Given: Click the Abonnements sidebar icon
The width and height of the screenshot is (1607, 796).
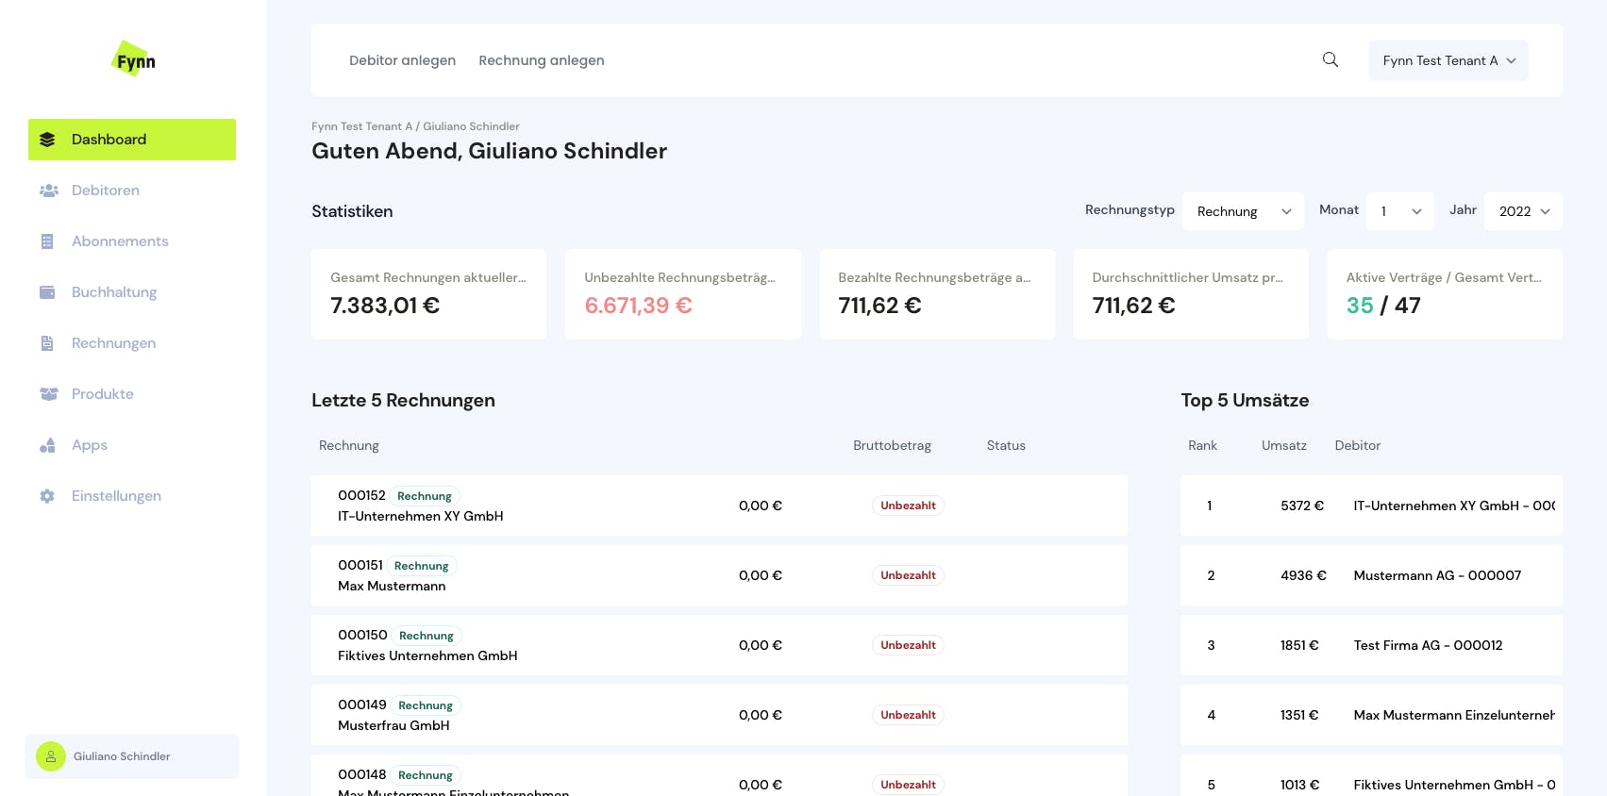Looking at the screenshot, I should click(x=47, y=241).
